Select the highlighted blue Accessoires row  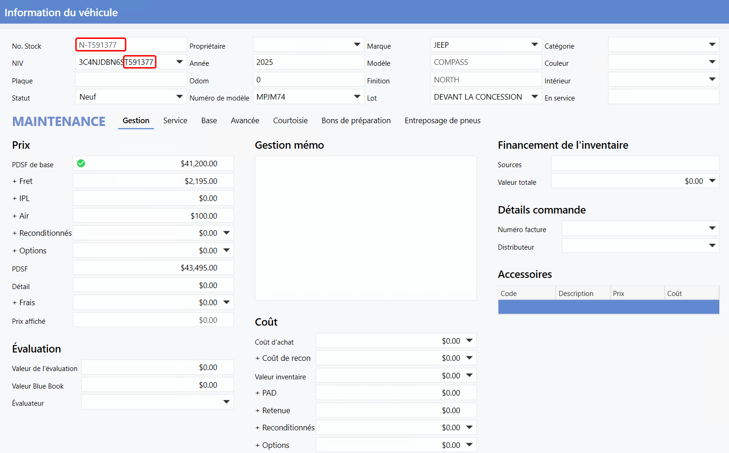tap(608, 307)
